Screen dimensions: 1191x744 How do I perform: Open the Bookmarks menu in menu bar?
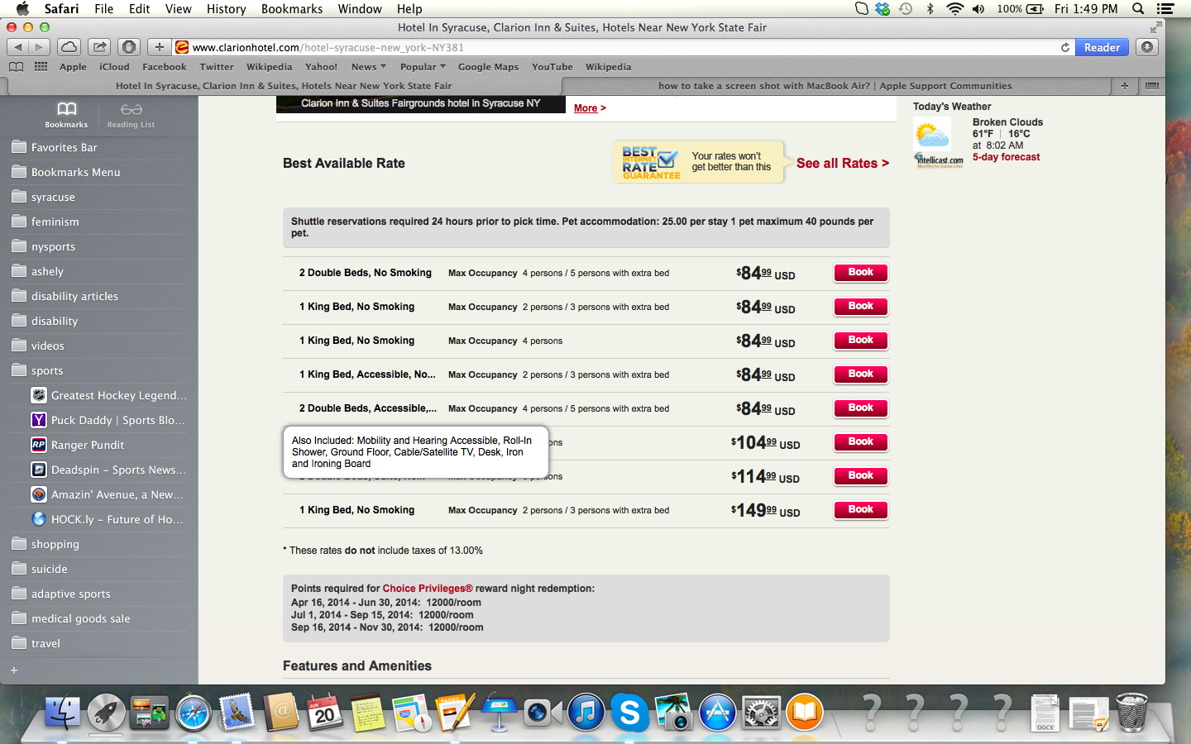coord(292,9)
